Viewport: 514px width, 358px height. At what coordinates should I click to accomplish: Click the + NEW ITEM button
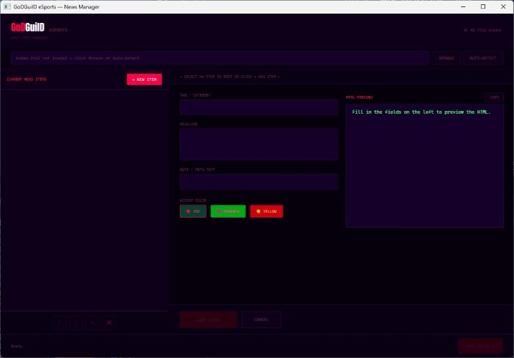(144, 79)
